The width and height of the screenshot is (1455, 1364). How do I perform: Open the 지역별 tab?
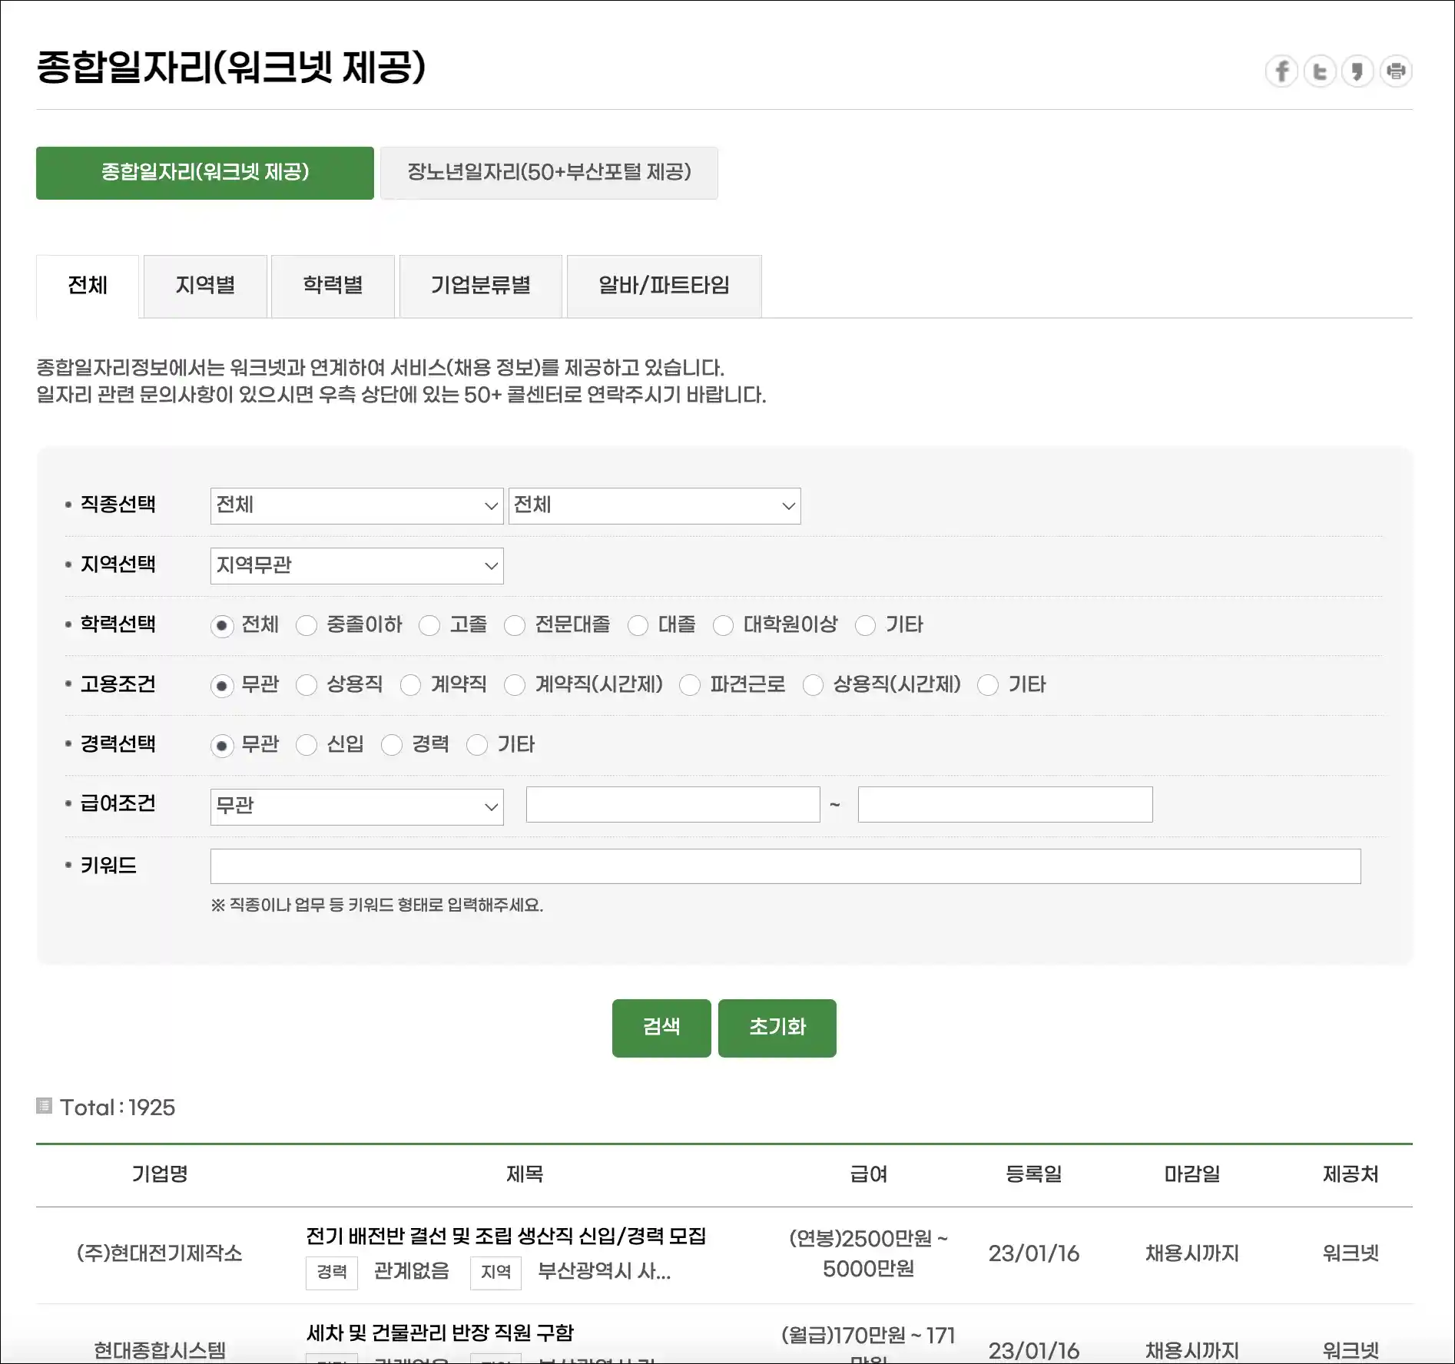pos(205,286)
